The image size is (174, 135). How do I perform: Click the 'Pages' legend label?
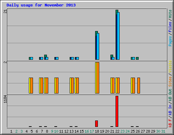(x=170, y=41)
